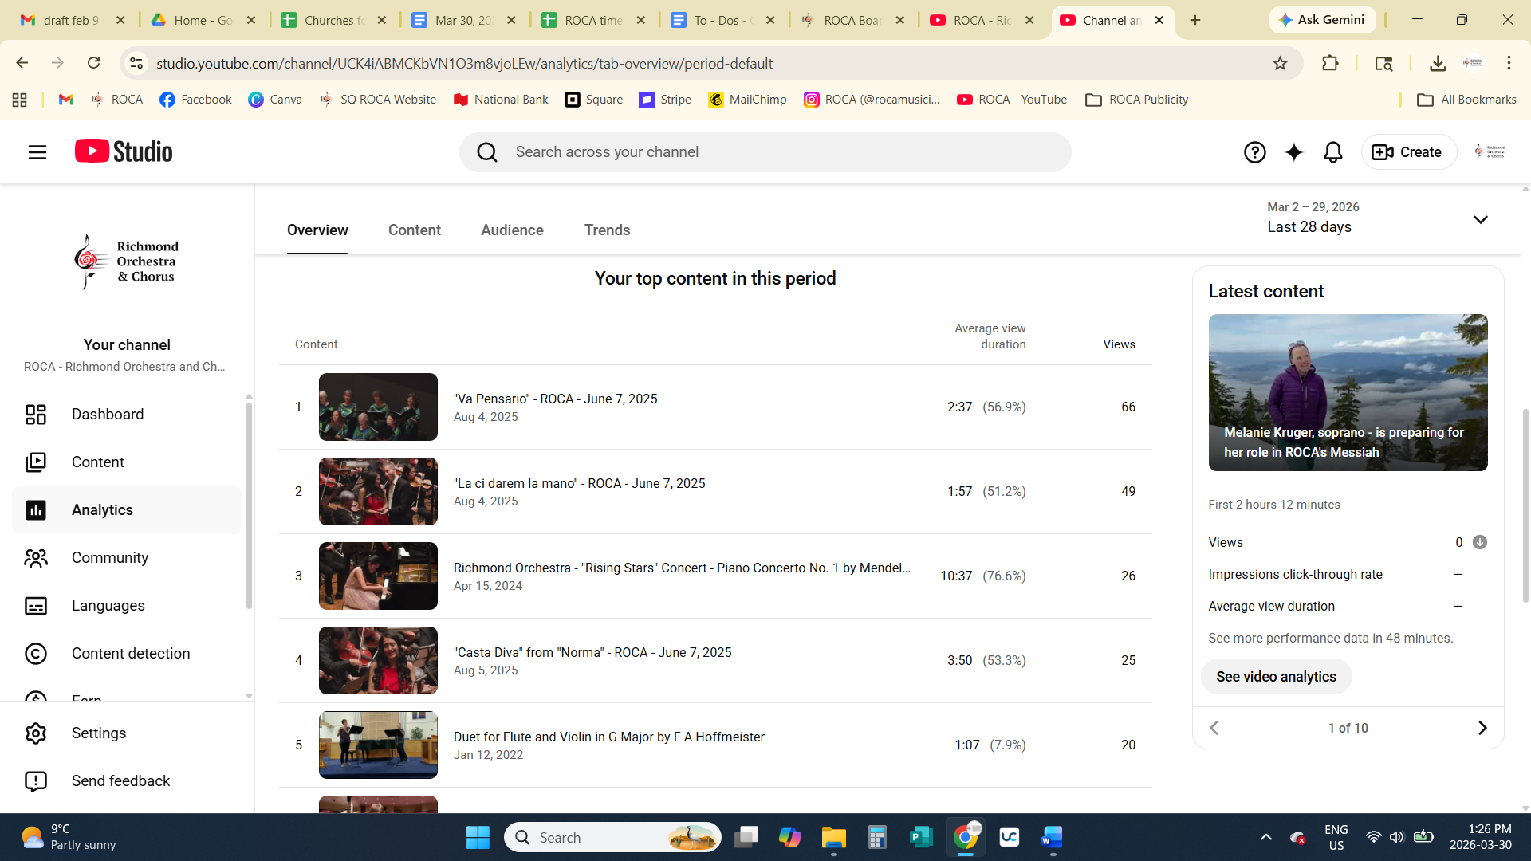Open the YouTube Studio hamburger menu
The image size is (1531, 861).
pyautogui.click(x=37, y=152)
